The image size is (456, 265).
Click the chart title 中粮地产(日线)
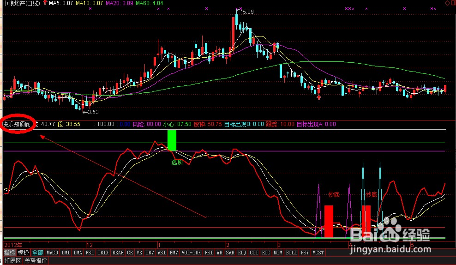22,3
